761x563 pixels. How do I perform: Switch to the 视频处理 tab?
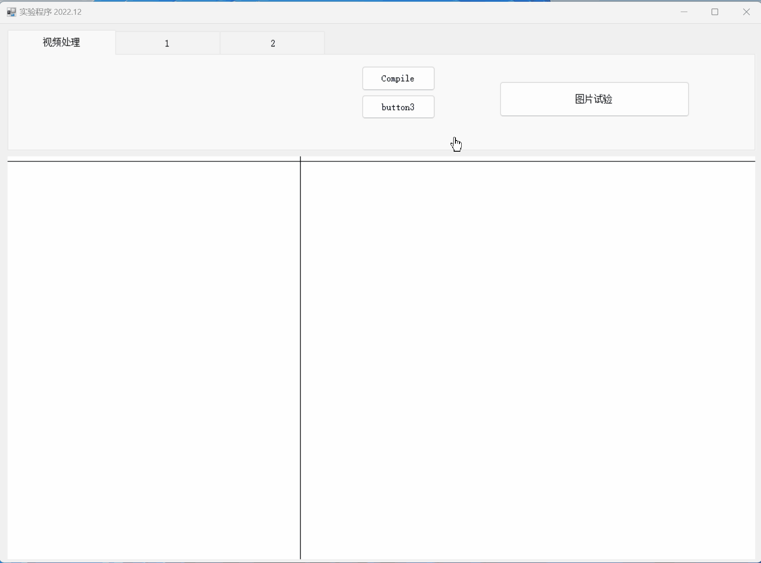62,42
